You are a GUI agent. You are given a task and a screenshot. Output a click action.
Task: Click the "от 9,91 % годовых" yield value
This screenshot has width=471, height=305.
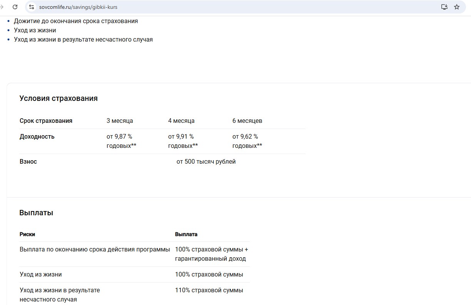point(183,141)
